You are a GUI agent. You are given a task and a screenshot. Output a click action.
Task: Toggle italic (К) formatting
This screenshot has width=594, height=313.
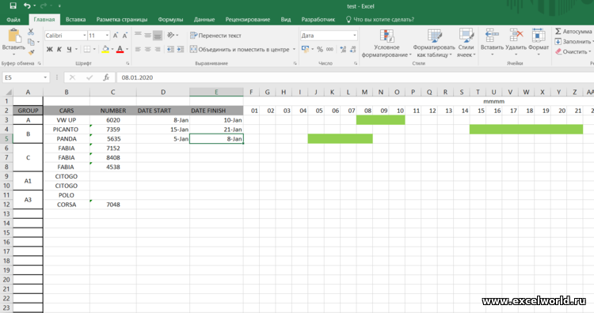click(x=59, y=49)
